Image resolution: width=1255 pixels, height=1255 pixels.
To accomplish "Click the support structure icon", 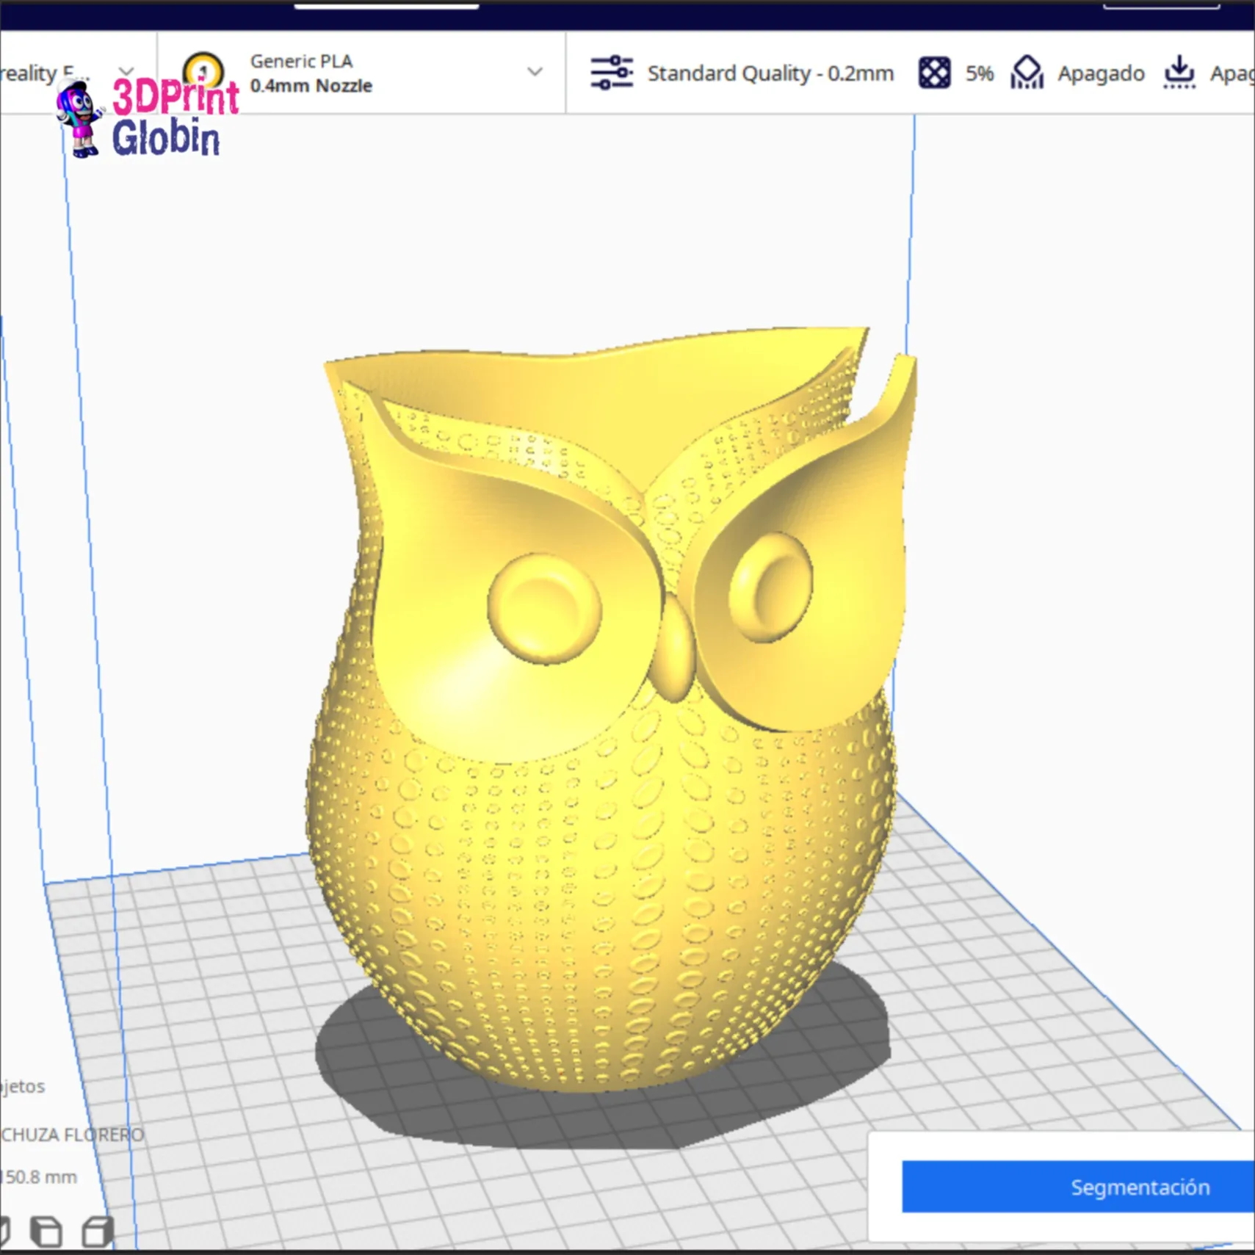I will [x=1027, y=73].
